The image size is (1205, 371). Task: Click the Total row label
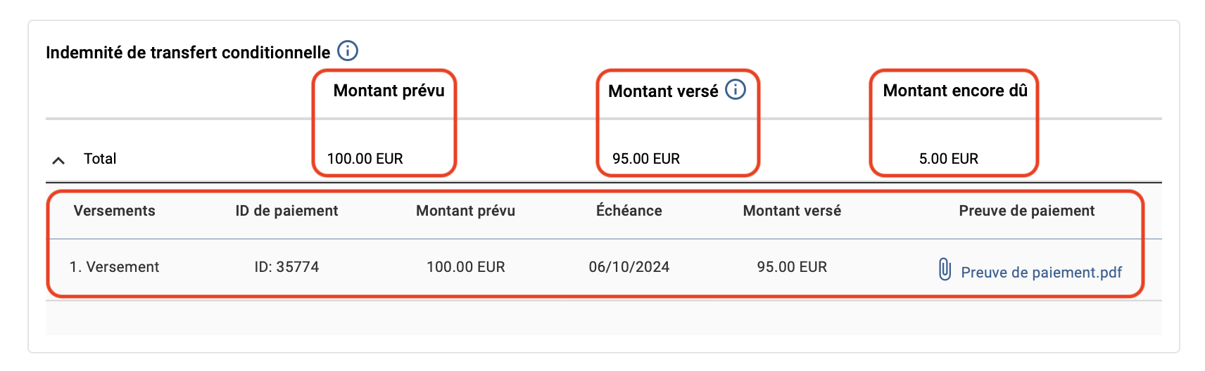point(100,159)
